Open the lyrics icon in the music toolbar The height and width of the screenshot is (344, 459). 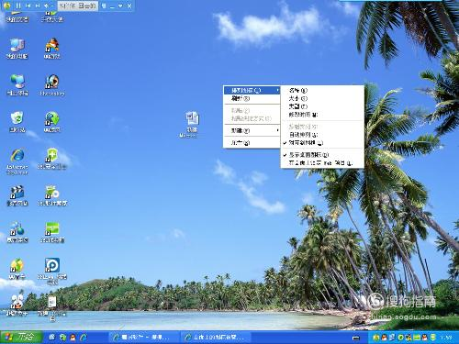click(x=104, y=6)
